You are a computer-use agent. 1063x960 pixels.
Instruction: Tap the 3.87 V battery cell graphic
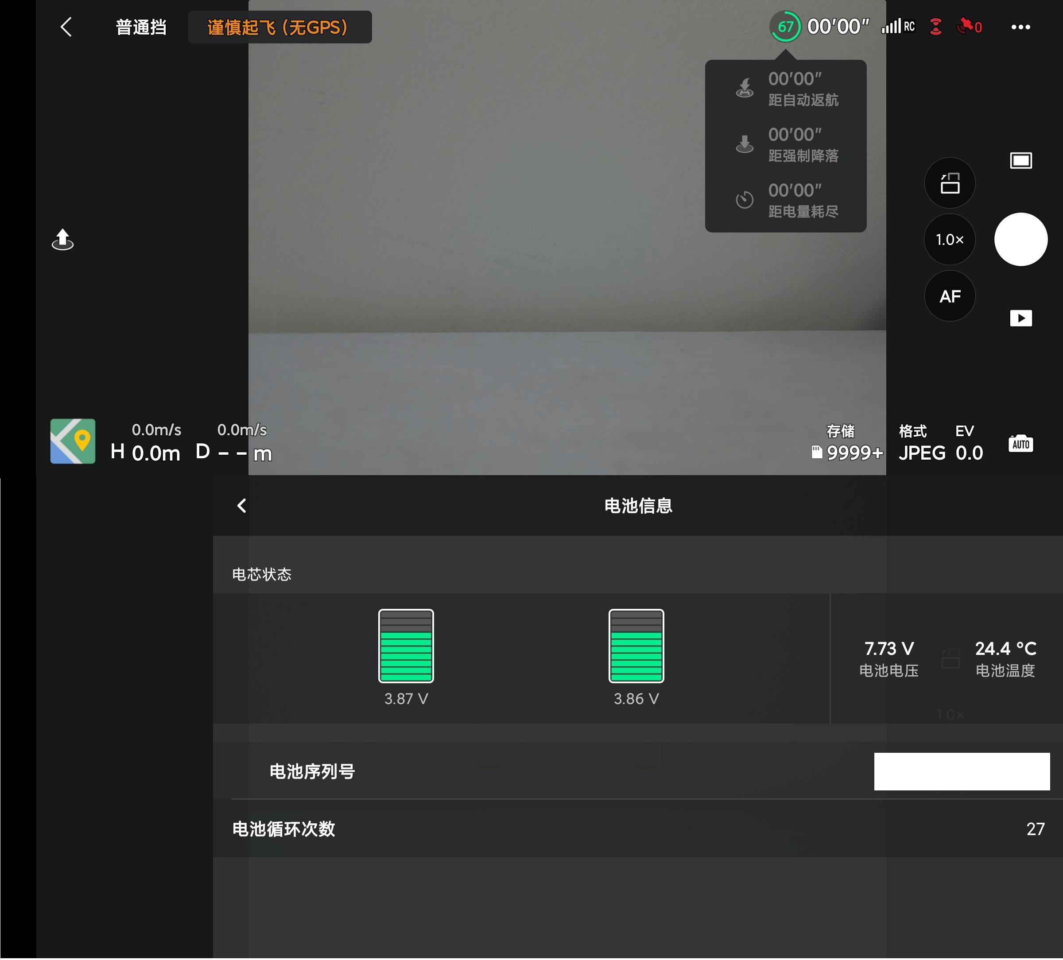click(x=406, y=646)
